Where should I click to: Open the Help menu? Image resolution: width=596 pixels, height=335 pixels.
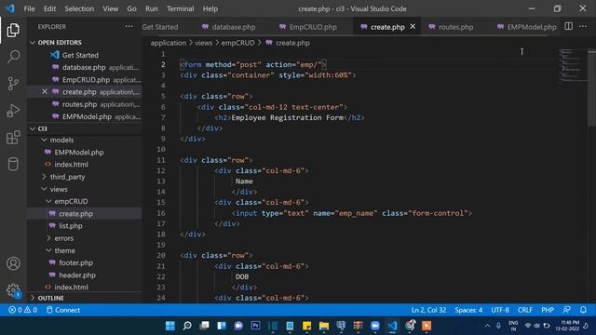click(x=210, y=8)
